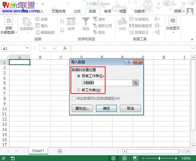Select the Data ribbon tab

click(x=92, y=11)
